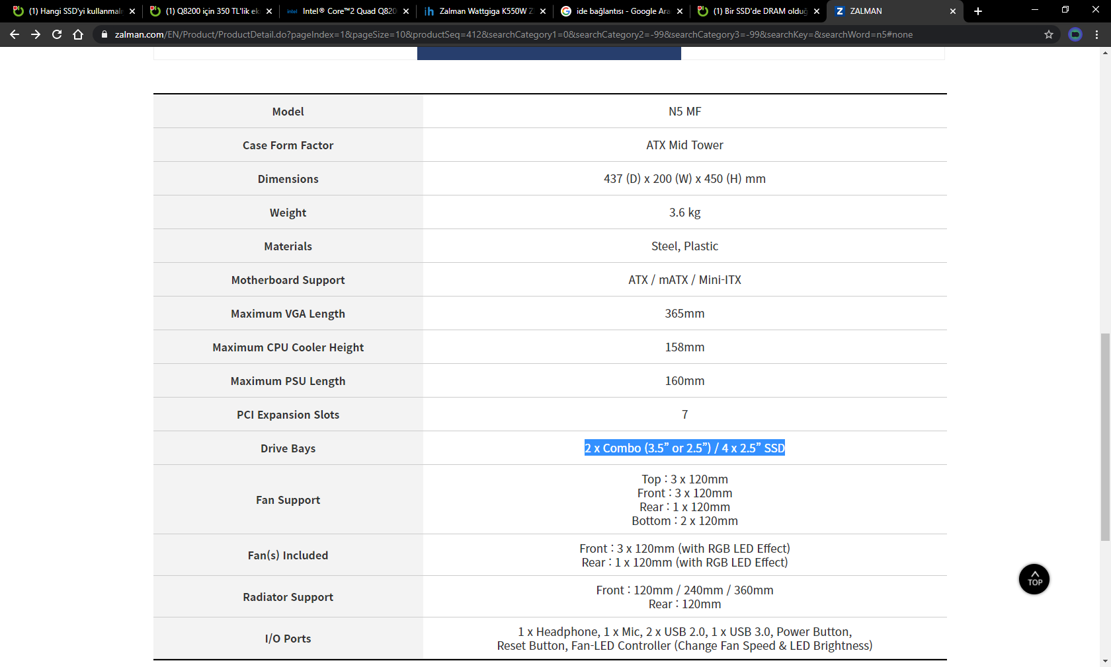Click the 'Bottom : 2 x 120mm' fan line

coord(684,521)
